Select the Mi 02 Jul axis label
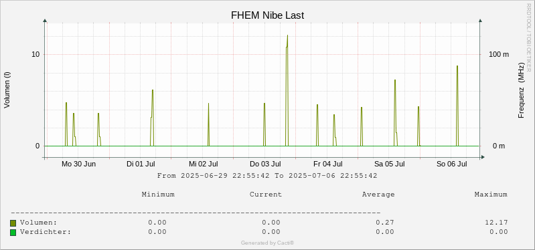 204,164
